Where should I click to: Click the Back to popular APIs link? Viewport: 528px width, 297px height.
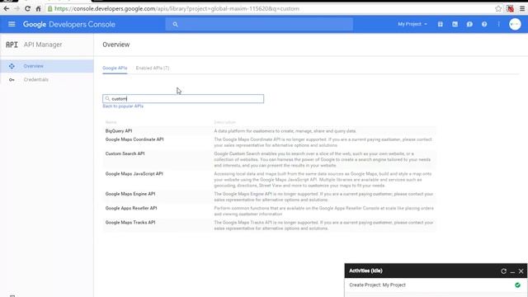pos(123,106)
